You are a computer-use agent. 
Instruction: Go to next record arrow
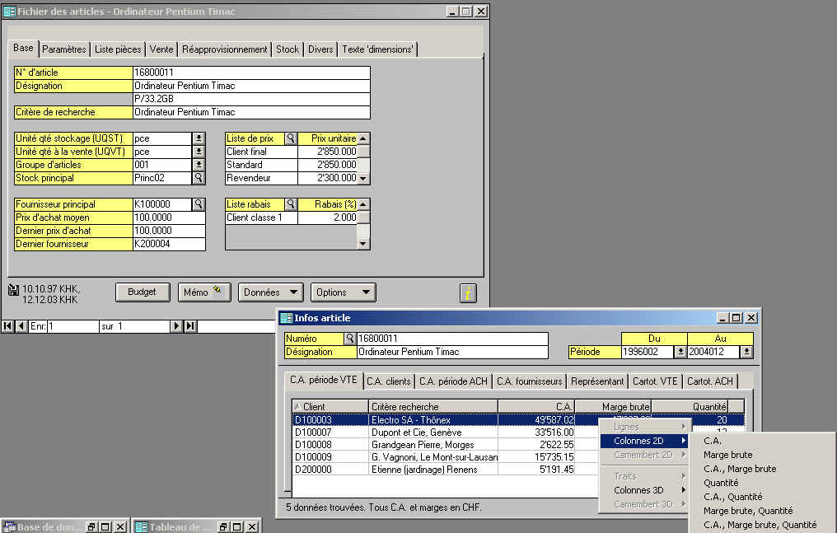point(176,326)
